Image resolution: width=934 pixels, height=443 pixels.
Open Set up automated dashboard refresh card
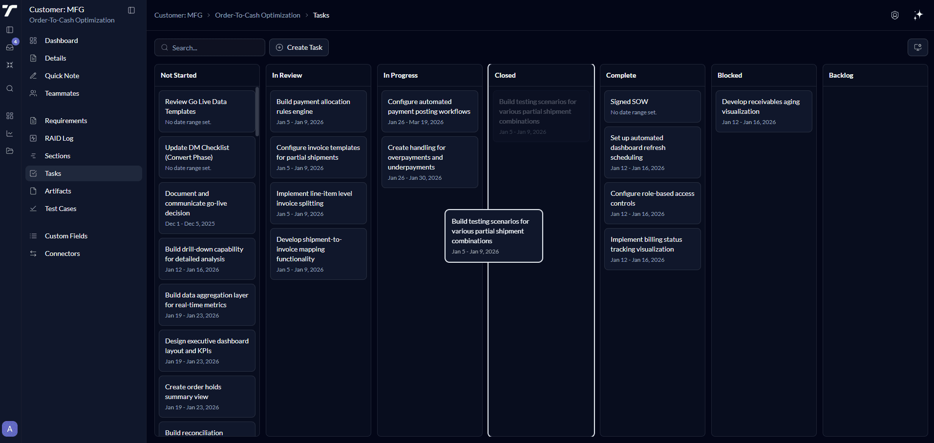click(x=653, y=152)
